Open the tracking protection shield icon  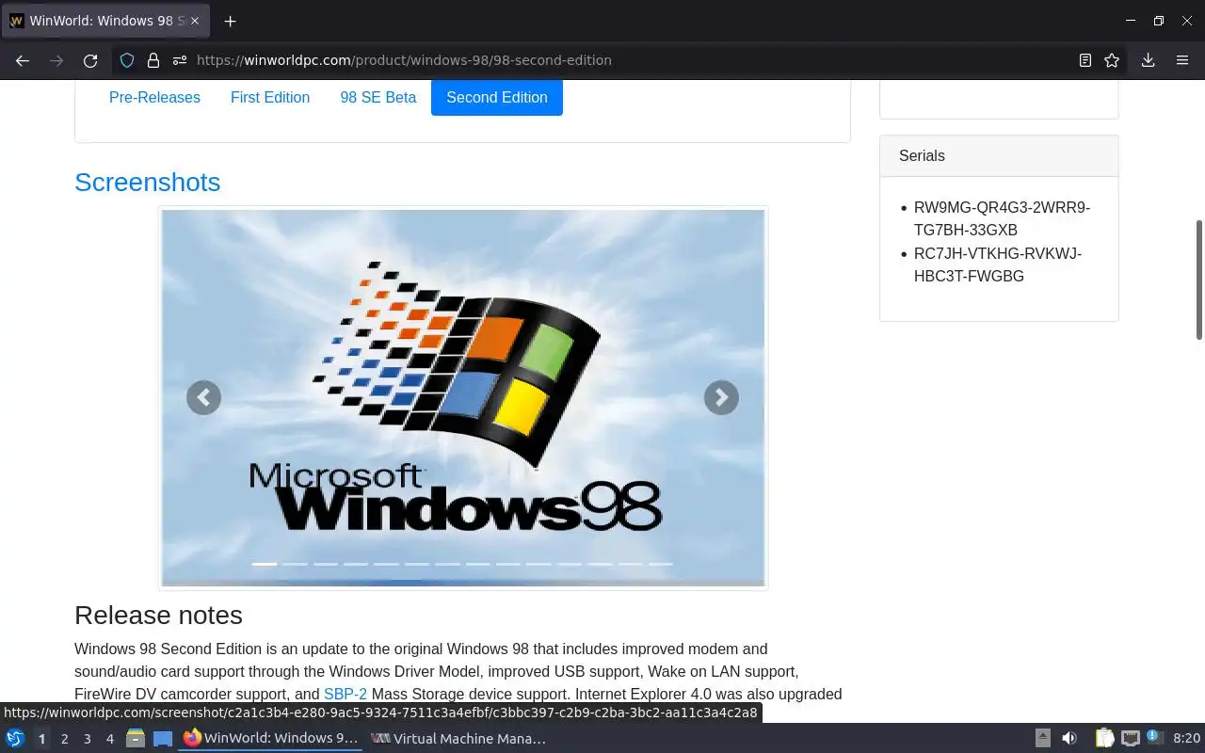point(127,60)
